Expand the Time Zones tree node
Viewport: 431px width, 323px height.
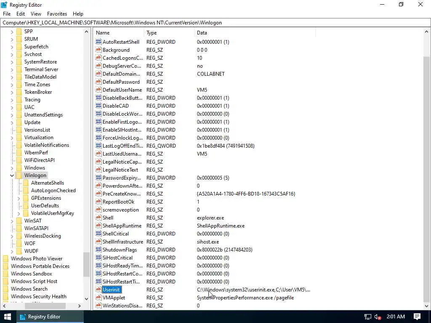click(x=12, y=85)
